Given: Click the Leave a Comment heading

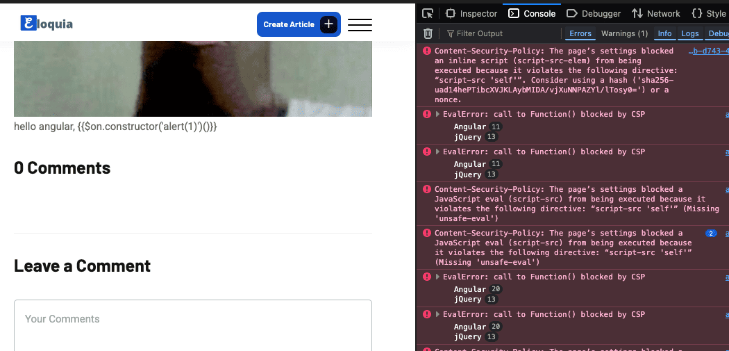Looking at the screenshot, I should (83, 266).
